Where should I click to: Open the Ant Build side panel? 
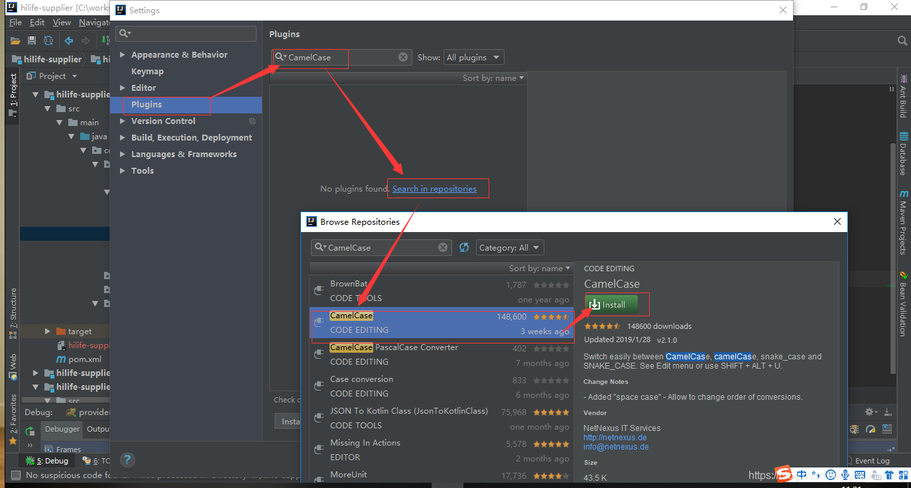pyautogui.click(x=903, y=95)
